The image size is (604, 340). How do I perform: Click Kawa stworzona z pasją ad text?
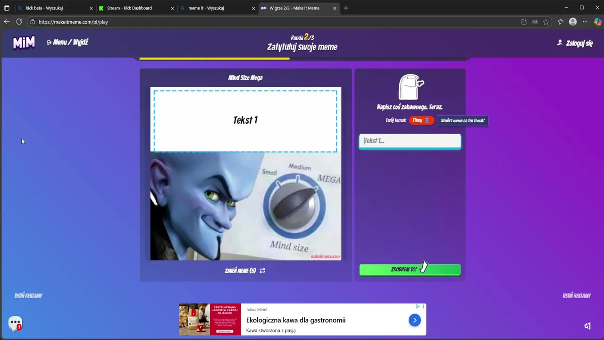(x=271, y=331)
